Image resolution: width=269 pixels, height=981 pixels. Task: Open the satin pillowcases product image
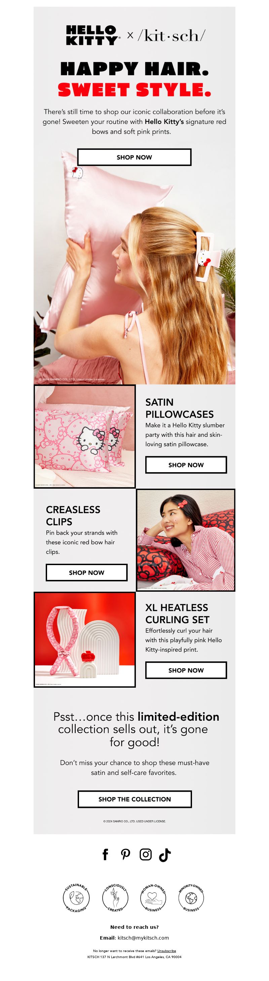coord(85,436)
